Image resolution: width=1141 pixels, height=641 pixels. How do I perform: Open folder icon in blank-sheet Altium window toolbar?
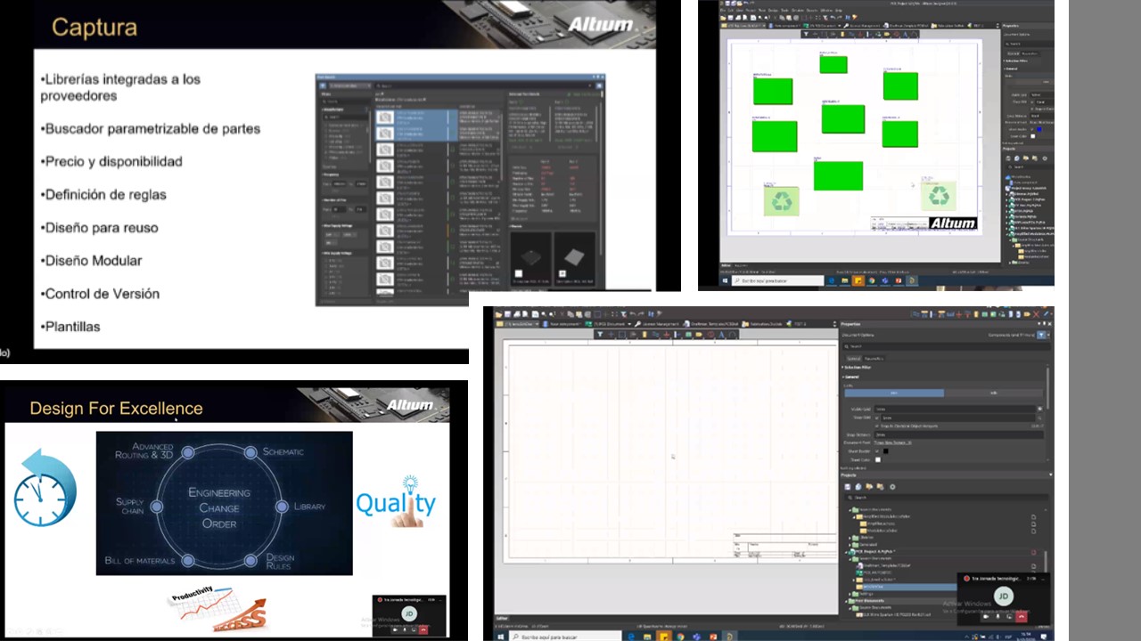(498, 314)
